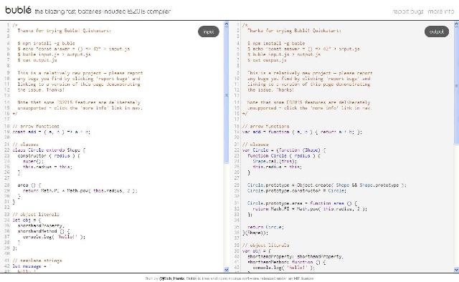The width and height of the screenshot is (459, 282).
Task: Click 'Circle.prototype.area = function' output line
Action: (302, 203)
